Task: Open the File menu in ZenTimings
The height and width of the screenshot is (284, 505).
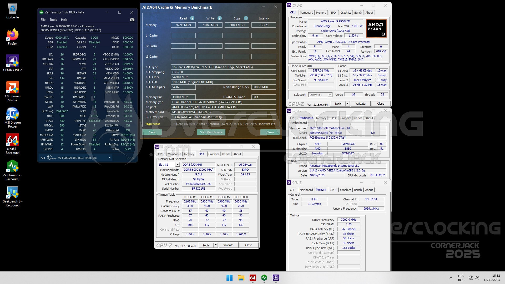Action: coord(43,20)
